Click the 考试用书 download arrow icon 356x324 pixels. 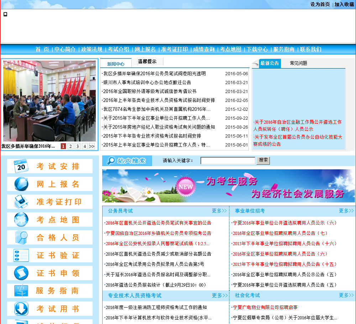tap(21, 309)
